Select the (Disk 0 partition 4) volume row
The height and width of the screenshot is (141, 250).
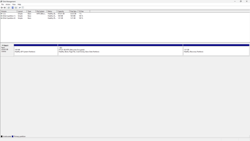pyautogui.click(x=9, y=18)
